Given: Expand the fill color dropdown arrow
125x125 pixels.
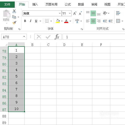Looking at the screenshot, I should (x=62, y=21).
